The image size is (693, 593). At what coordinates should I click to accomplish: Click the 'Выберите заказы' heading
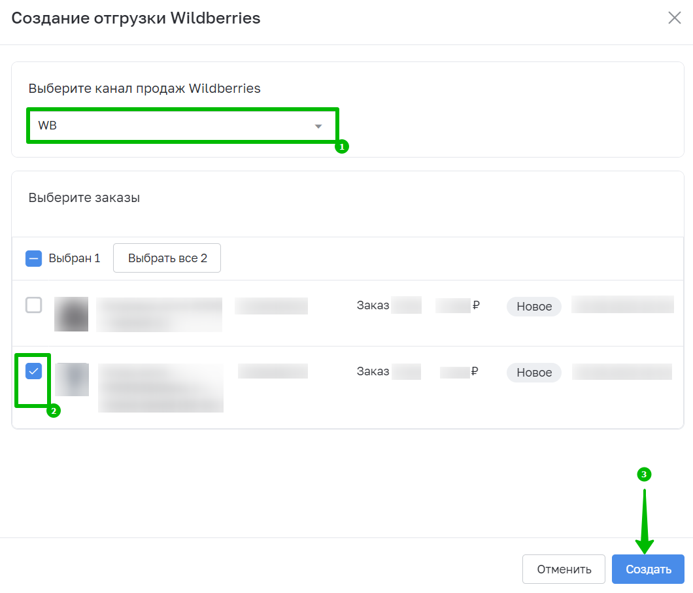point(84,197)
